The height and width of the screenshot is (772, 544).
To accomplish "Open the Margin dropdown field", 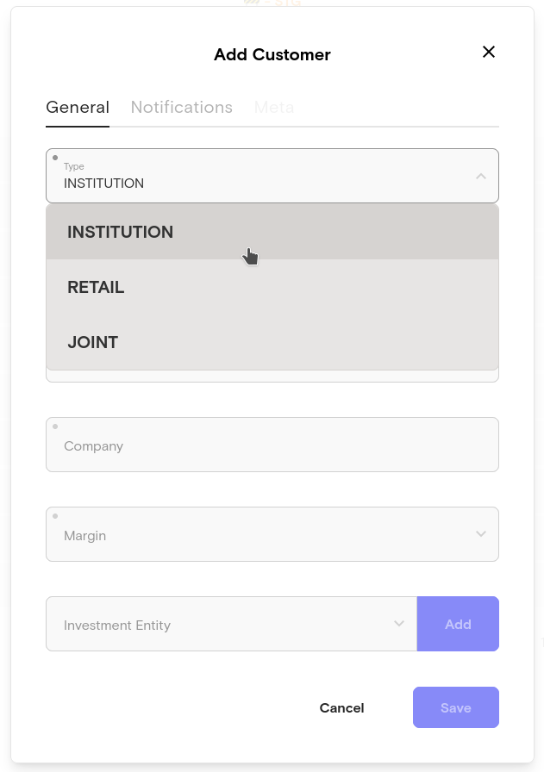I will [259, 535].
